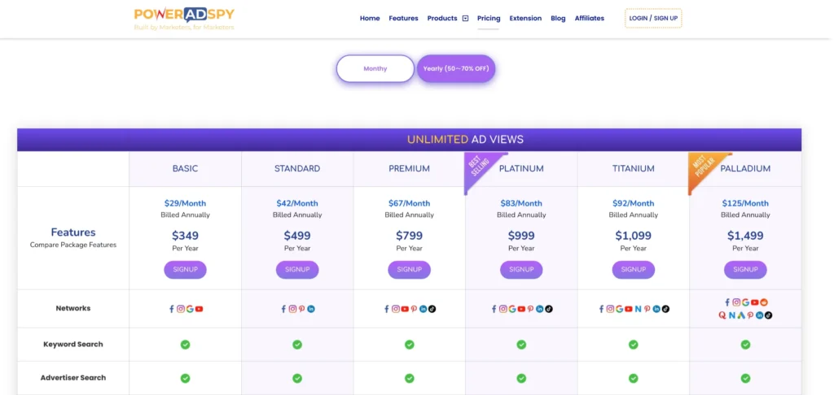Go to the Pricing nav tab
834x395 pixels.
tap(489, 18)
